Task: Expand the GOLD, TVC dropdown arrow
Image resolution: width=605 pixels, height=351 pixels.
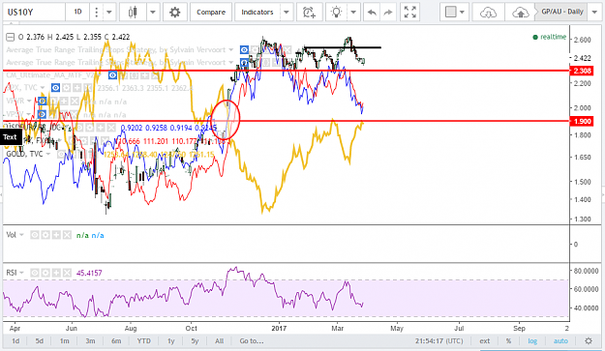Action: 48,154
